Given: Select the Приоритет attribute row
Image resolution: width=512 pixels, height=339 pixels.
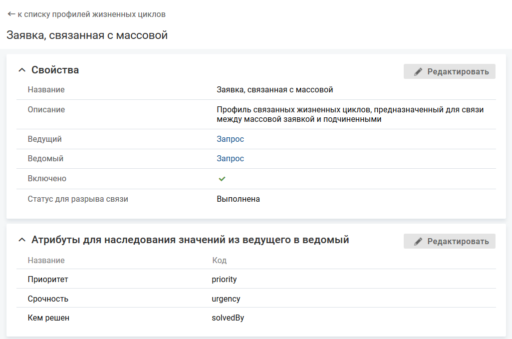Looking at the screenshot, I should tap(48, 280).
